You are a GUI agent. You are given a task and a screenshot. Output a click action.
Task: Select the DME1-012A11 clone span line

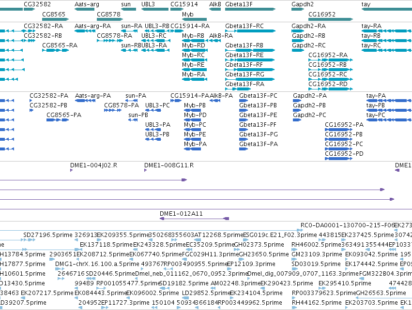point(195,219)
